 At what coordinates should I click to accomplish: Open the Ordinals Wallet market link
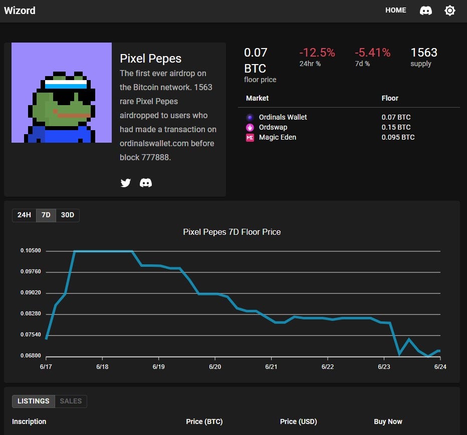tap(283, 117)
